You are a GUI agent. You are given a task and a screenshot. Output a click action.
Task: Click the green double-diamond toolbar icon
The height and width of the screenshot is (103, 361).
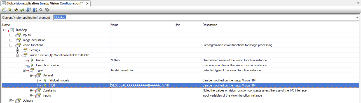pos(22,10)
